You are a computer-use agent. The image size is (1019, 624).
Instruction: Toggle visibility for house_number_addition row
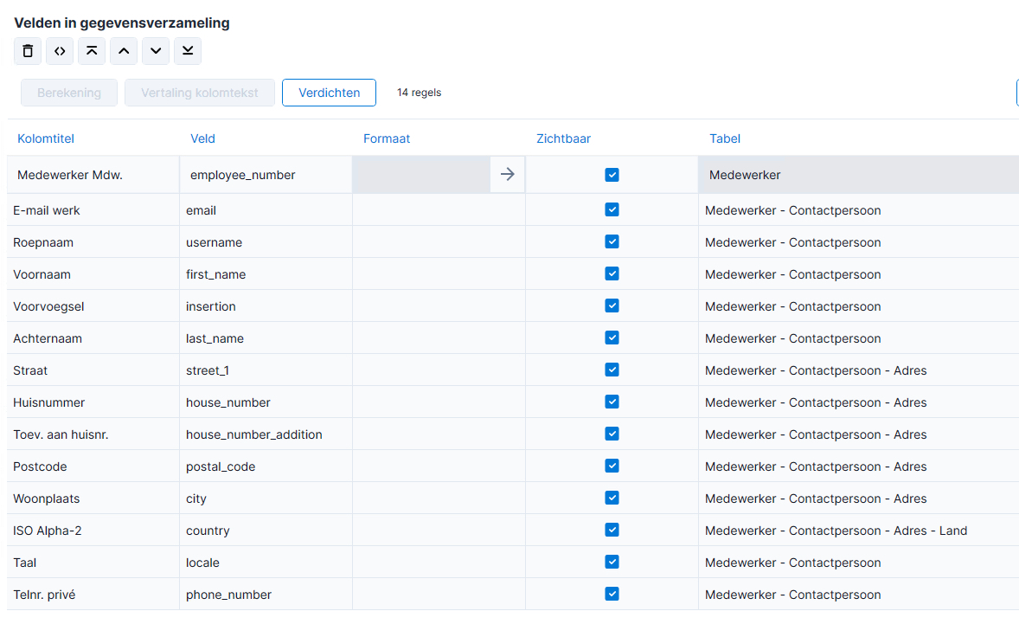[x=612, y=434]
